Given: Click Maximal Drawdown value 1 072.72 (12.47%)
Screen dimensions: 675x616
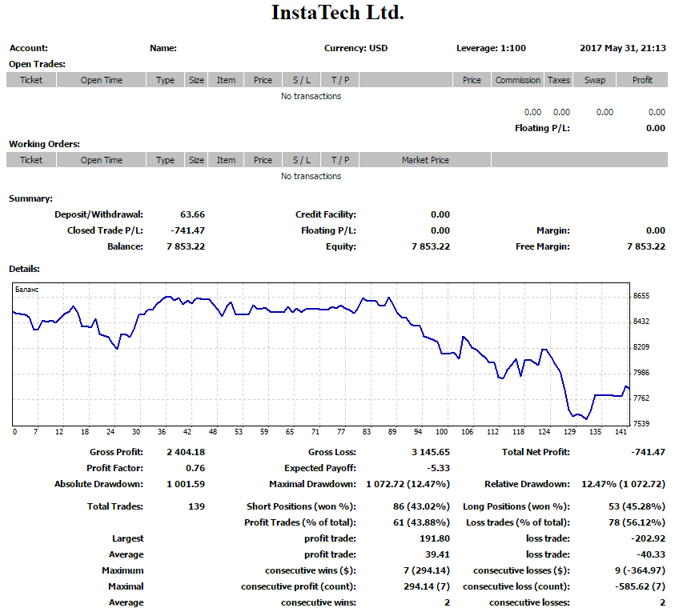Looking at the screenshot, I should coord(408,484).
